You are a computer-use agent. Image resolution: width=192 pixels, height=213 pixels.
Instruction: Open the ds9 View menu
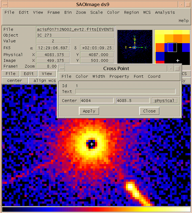[x=38, y=12]
